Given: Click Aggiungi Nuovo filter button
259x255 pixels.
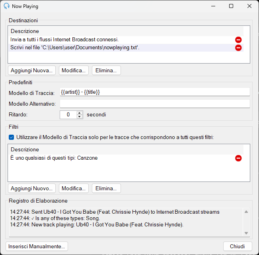Looking at the screenshot, I should [x=32, y=188].
